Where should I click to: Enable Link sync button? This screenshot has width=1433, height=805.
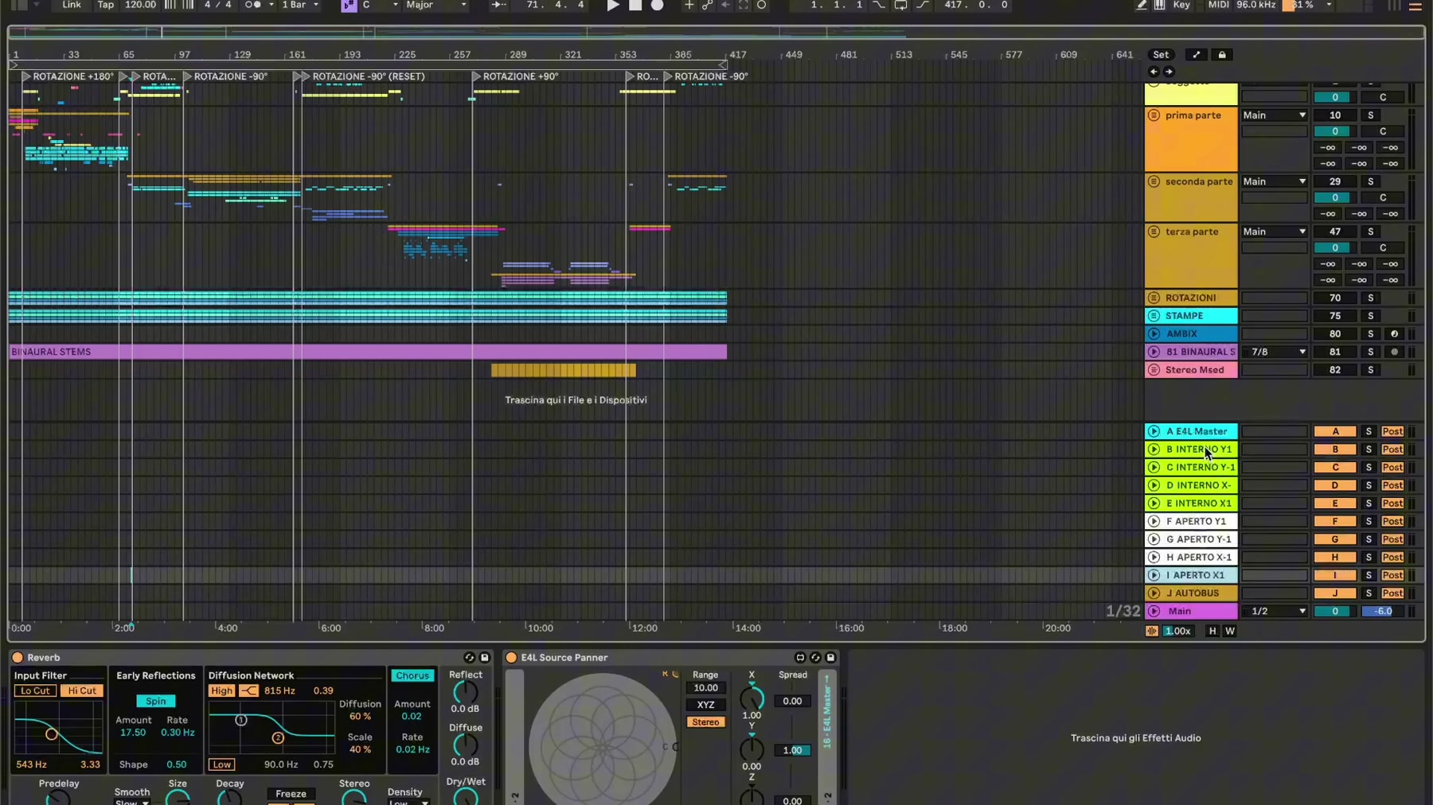pyautogui.click(x=72, y=5)
